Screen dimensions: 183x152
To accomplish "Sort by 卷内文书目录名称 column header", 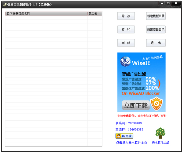I will (x=46, y=13).
